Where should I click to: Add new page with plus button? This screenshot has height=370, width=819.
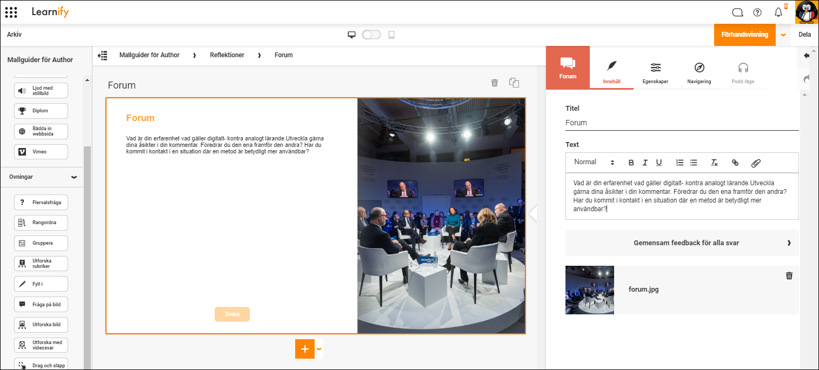tap(304, 349)
